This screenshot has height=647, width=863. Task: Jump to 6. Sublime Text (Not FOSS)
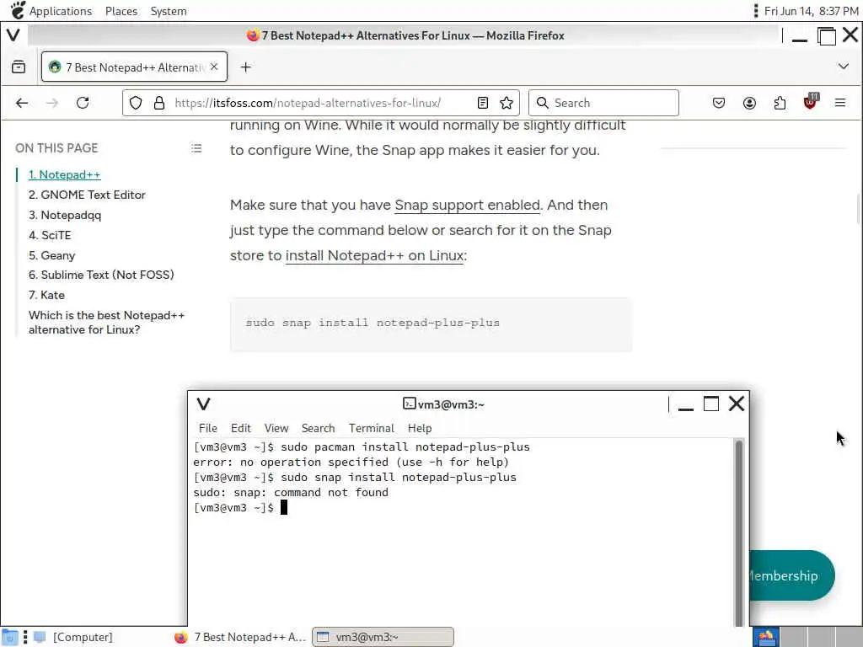(x=101, y=275)
